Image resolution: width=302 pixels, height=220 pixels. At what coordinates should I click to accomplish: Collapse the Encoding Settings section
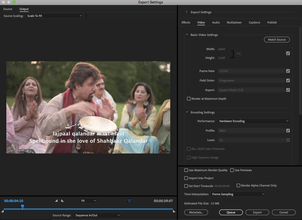187,112
